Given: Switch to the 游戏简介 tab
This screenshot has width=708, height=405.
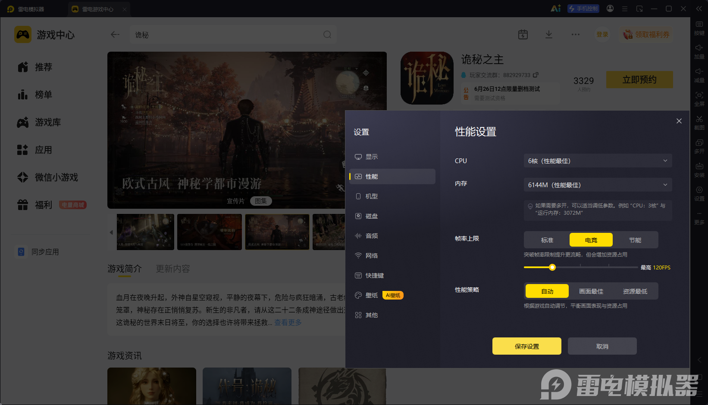Looking at the screenshot, I should [x=125, y=269].
